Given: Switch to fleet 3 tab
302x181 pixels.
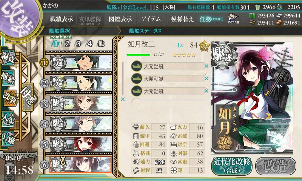Looking at the screenshot, I should coord(78,44).
